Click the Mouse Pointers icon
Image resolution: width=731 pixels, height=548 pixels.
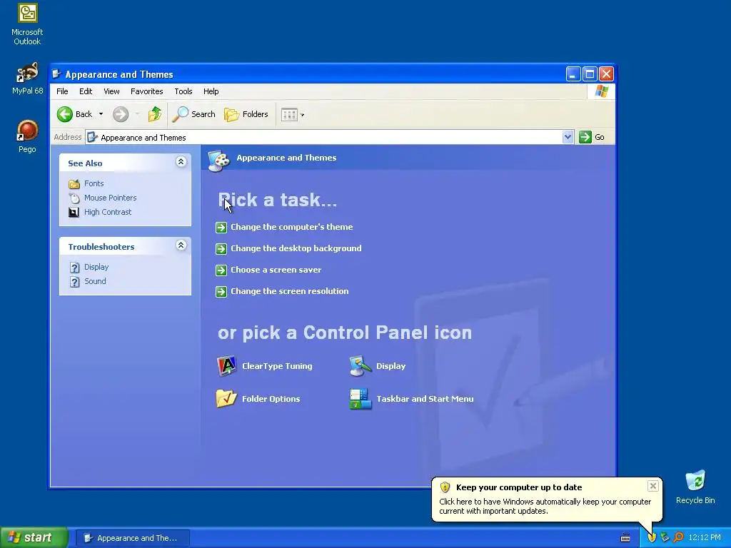tap(74, 198)
